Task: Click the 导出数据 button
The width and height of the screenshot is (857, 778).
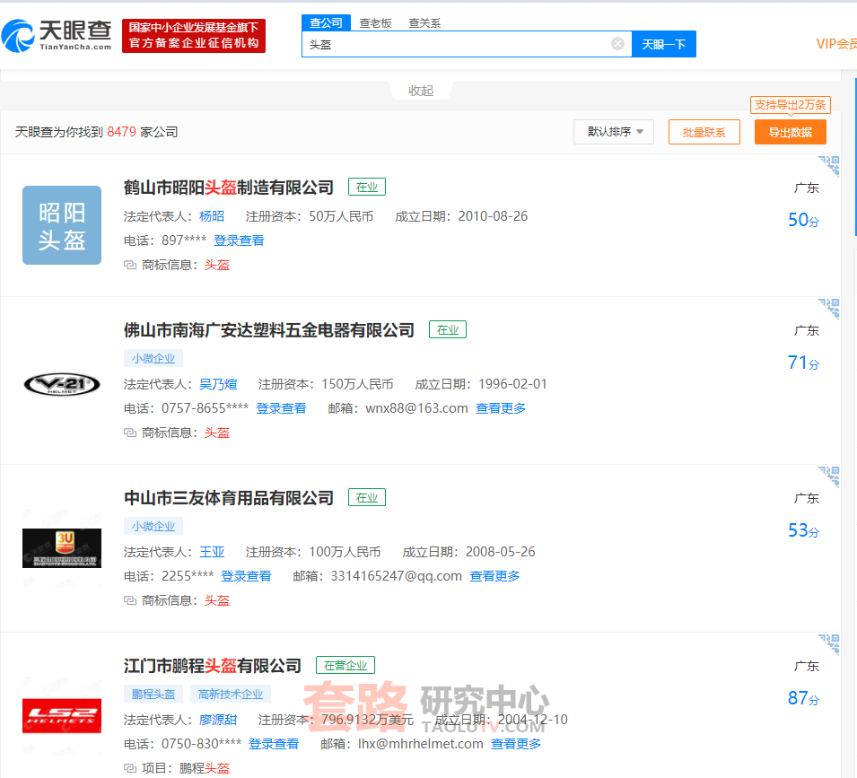Action: coord(791,132)
